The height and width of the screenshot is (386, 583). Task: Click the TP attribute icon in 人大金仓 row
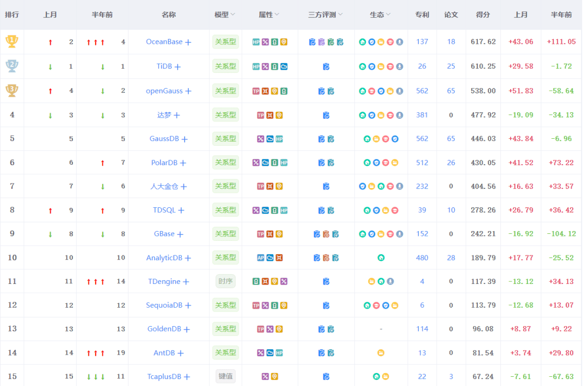click(261, 186)
